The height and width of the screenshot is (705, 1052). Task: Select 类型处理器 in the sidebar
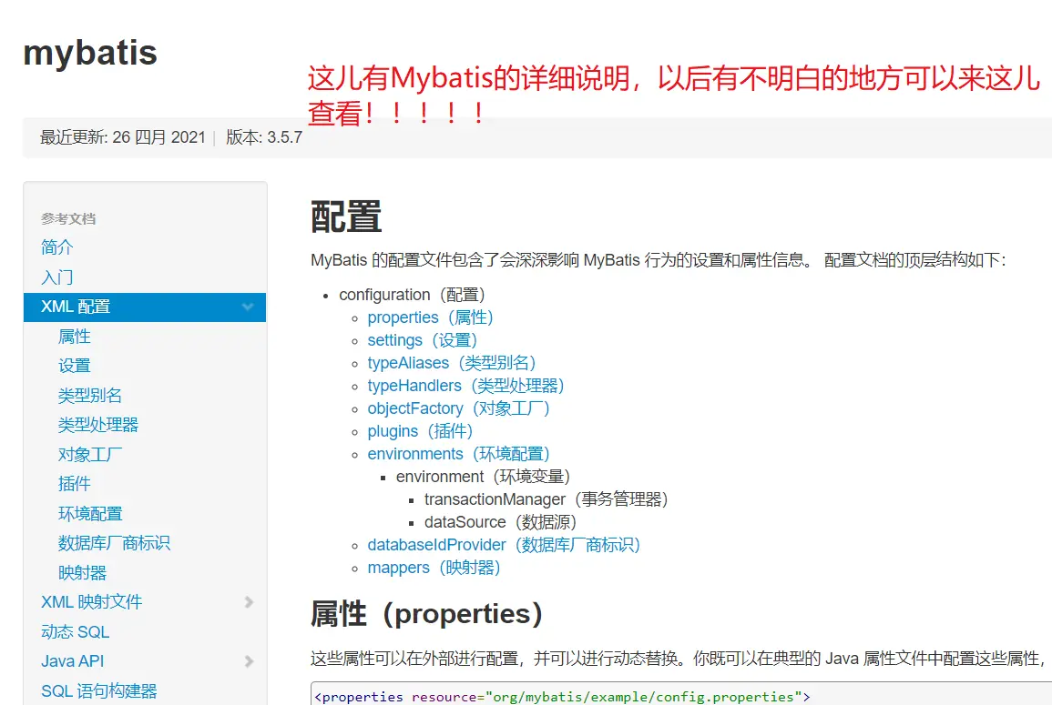pyautogui.click(x=98, y=425)
